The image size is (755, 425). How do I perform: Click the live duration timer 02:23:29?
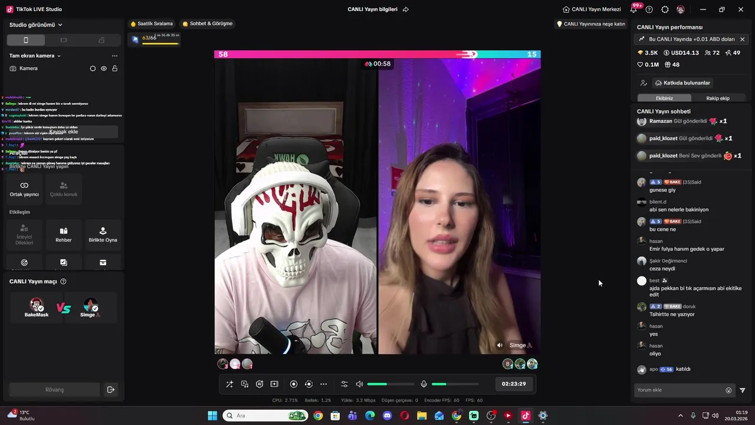(514, 384)
